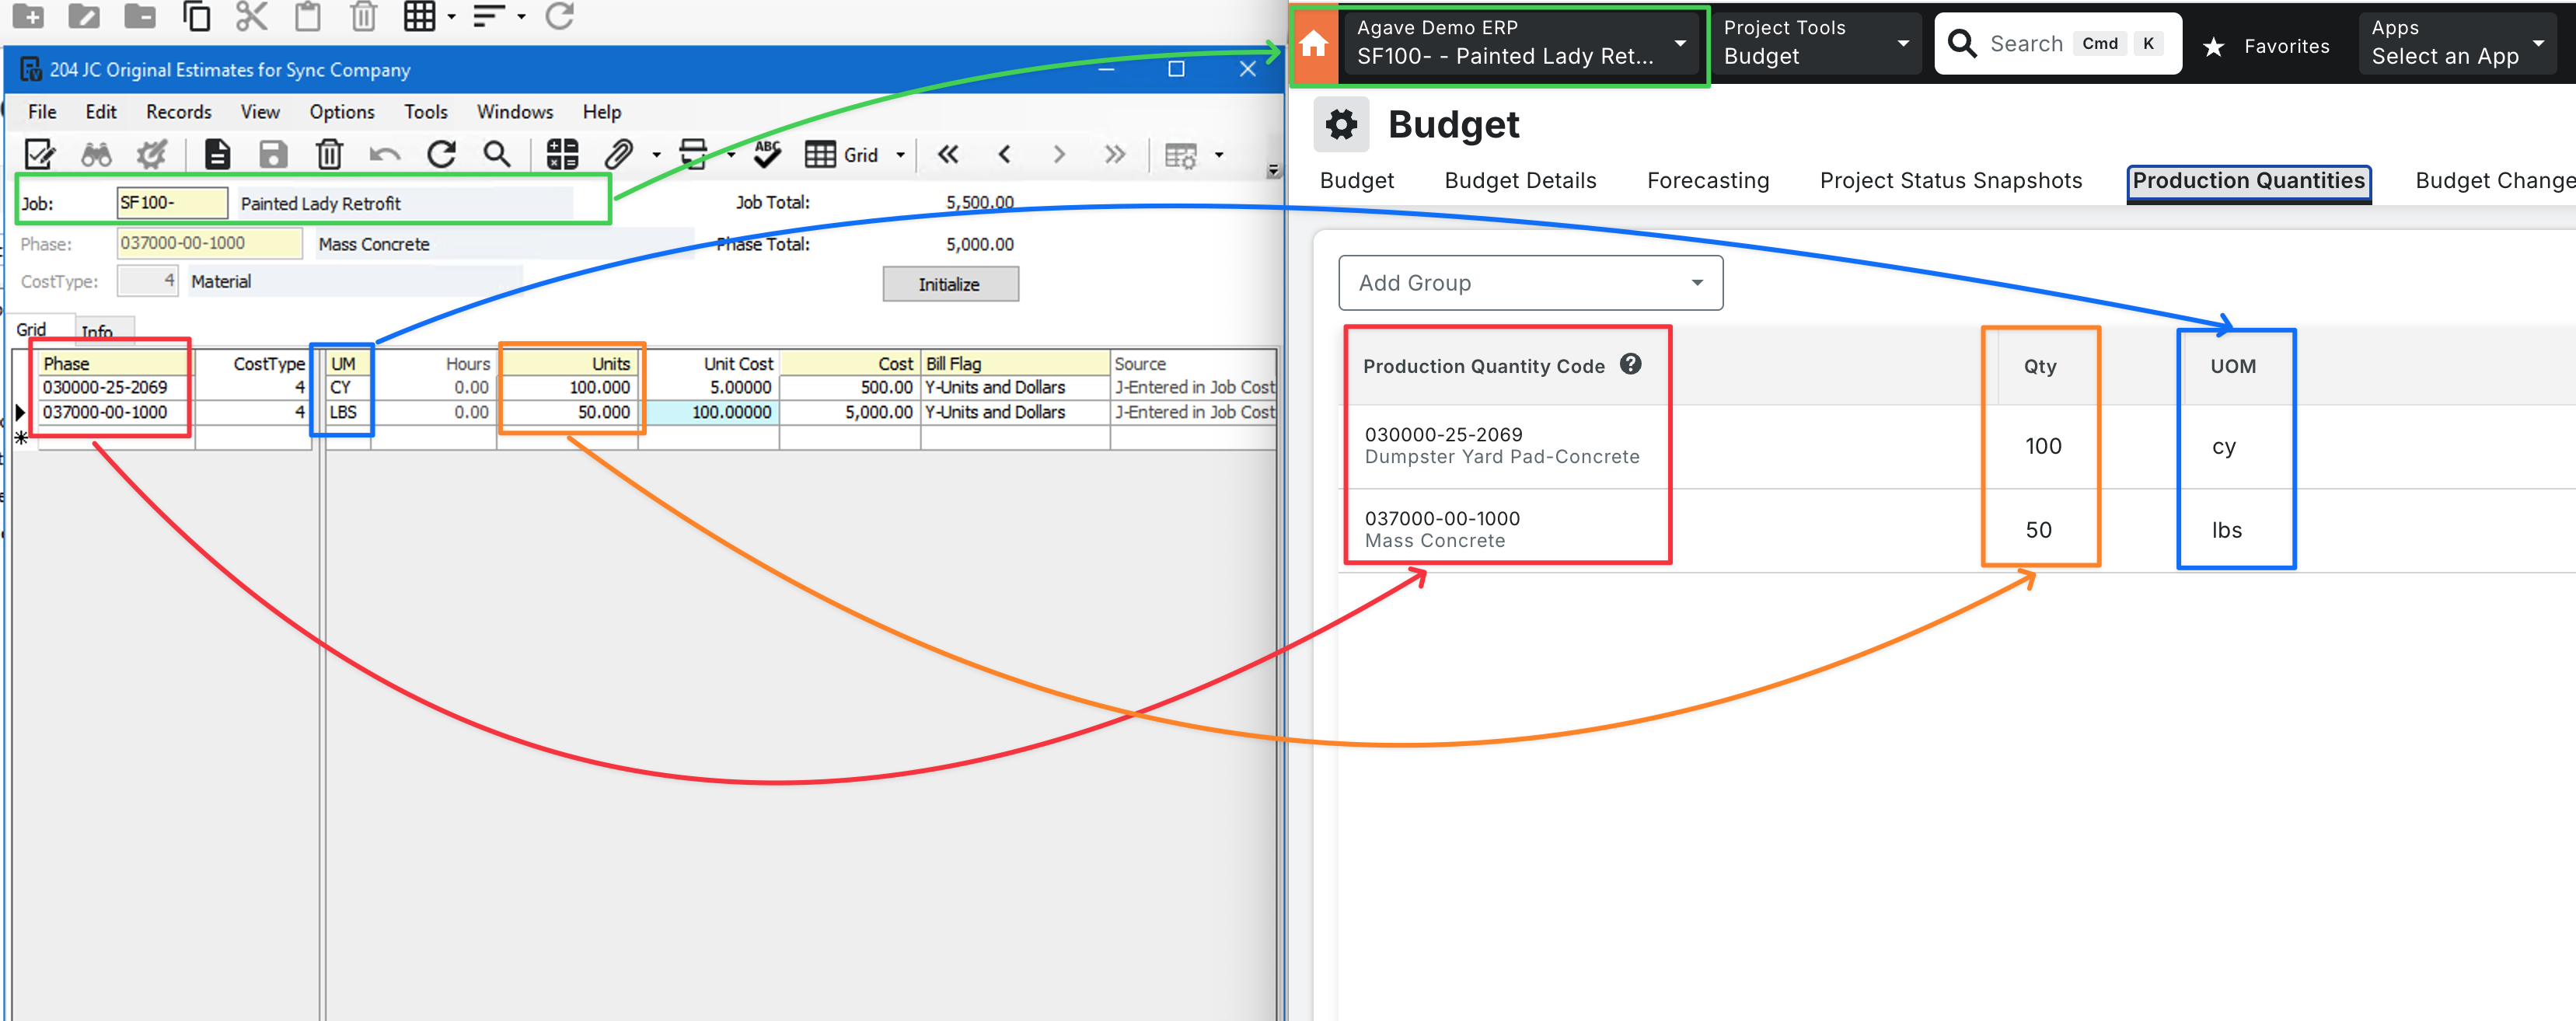The height and width of the screenshot is (1021, 2576).
Task: Click the Initialize button
Action: [949, 284]
